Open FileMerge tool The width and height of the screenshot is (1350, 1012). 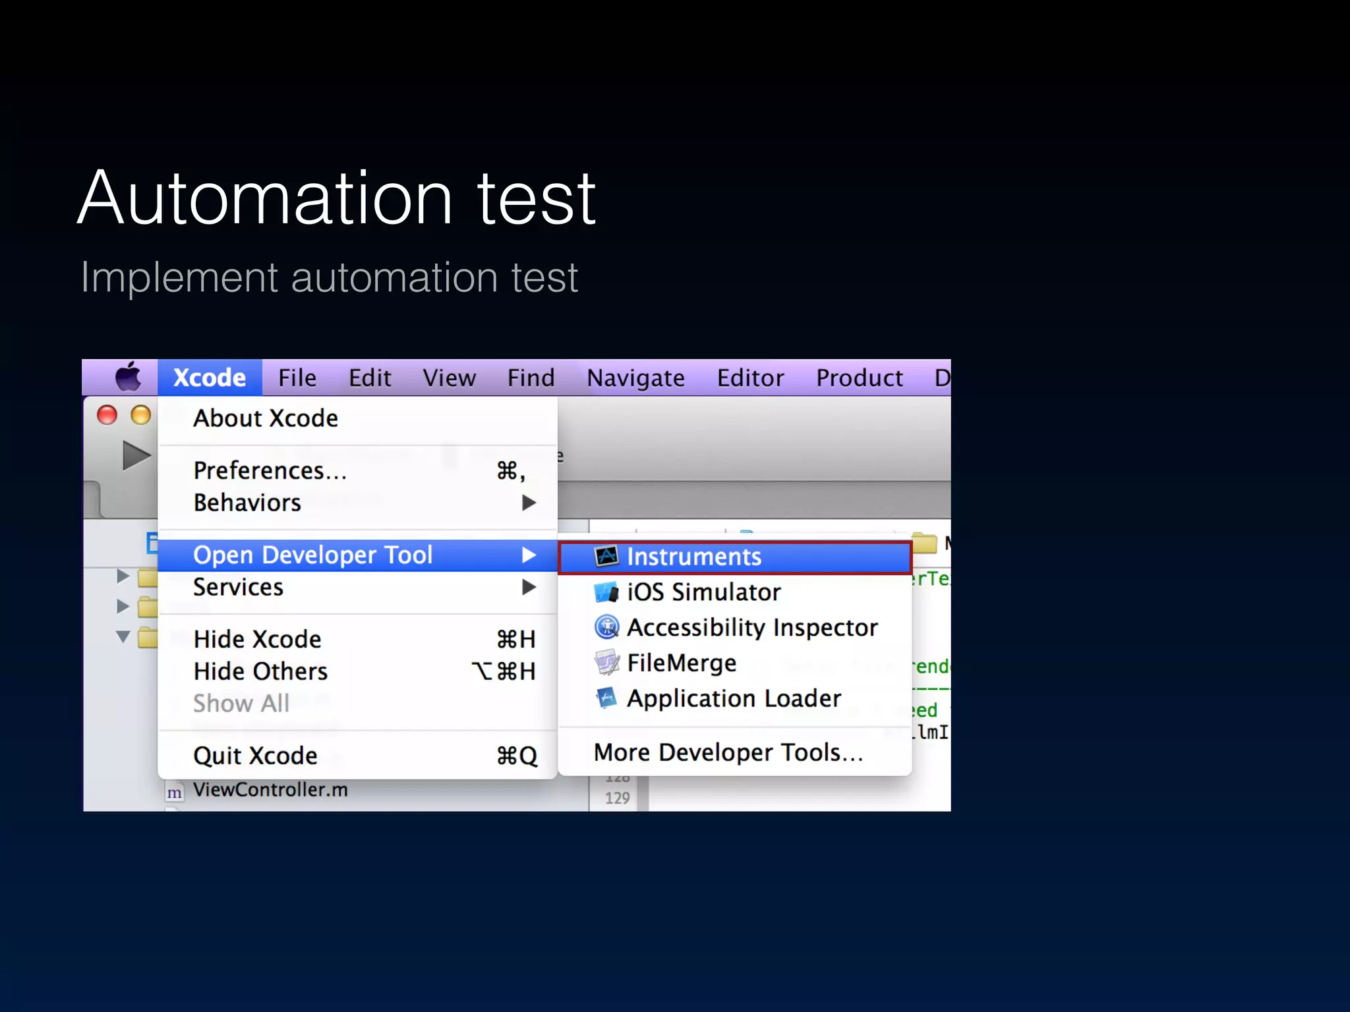tap(735, 663)
